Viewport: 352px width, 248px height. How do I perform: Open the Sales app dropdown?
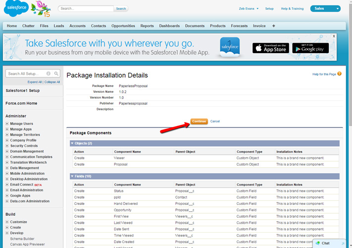tap(325, 8)
